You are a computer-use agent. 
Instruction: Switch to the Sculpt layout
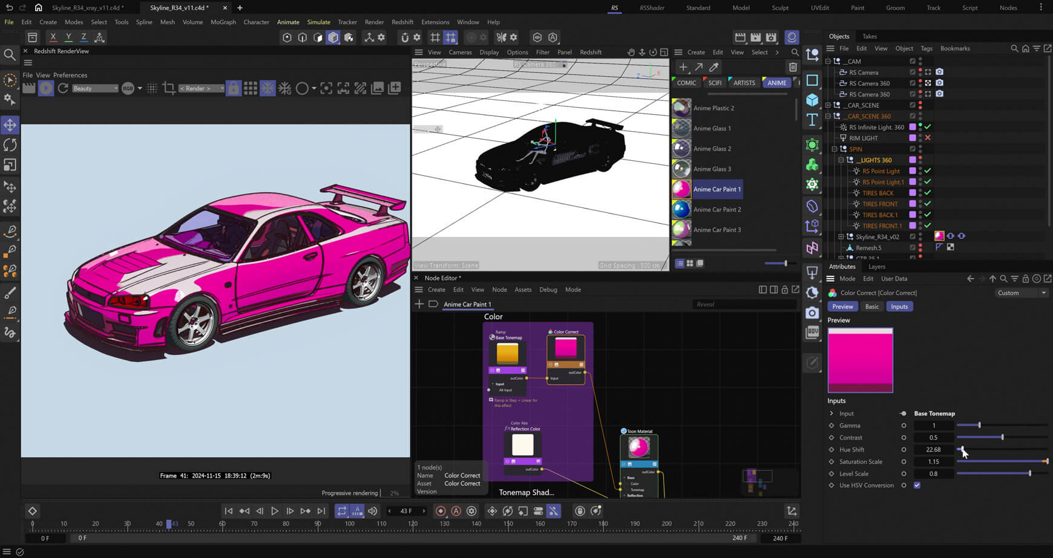pyautogui.click(x=780, y=8)
